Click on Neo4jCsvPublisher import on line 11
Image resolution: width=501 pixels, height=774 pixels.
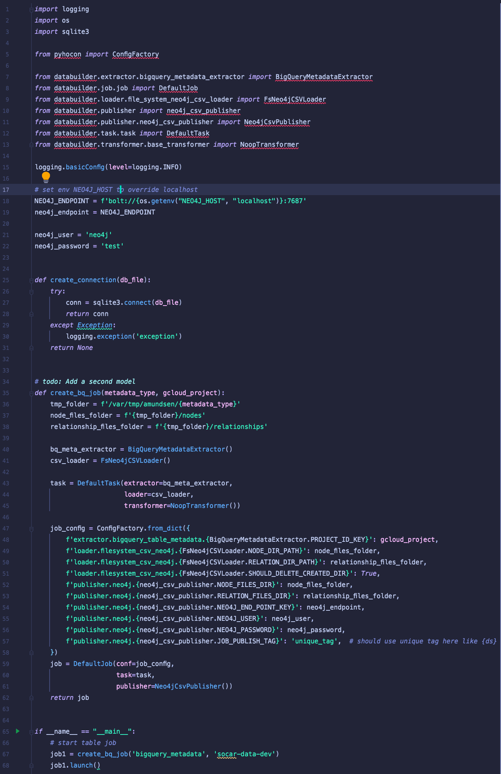277,122
